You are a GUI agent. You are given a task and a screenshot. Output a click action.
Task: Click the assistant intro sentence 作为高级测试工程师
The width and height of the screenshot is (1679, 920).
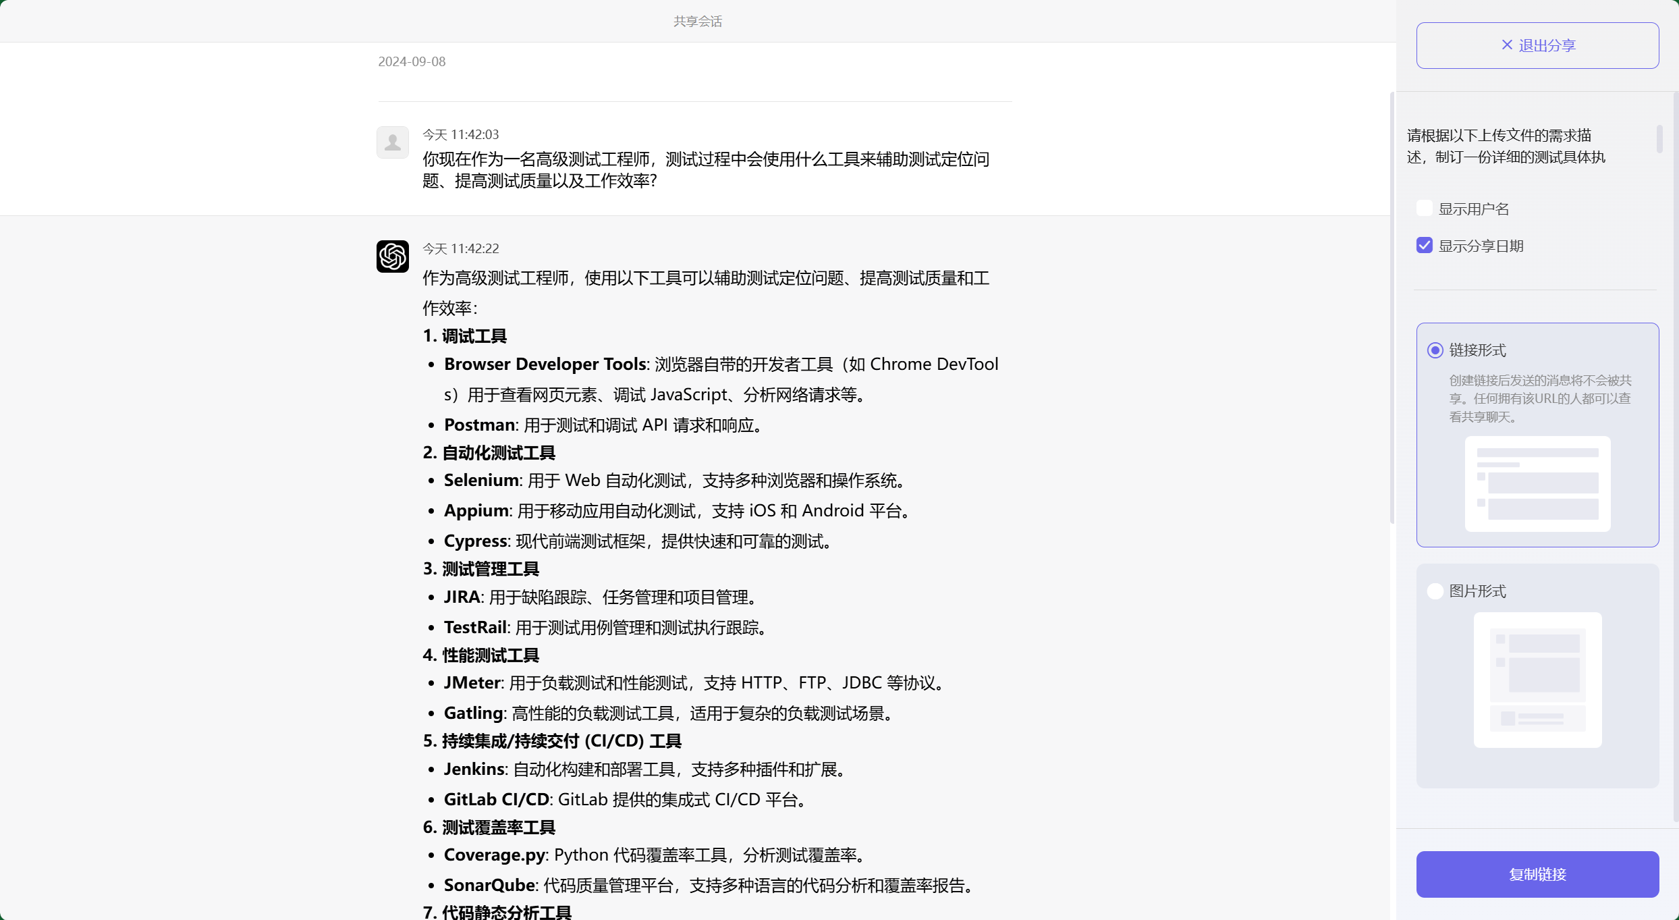tap(706, 293)
